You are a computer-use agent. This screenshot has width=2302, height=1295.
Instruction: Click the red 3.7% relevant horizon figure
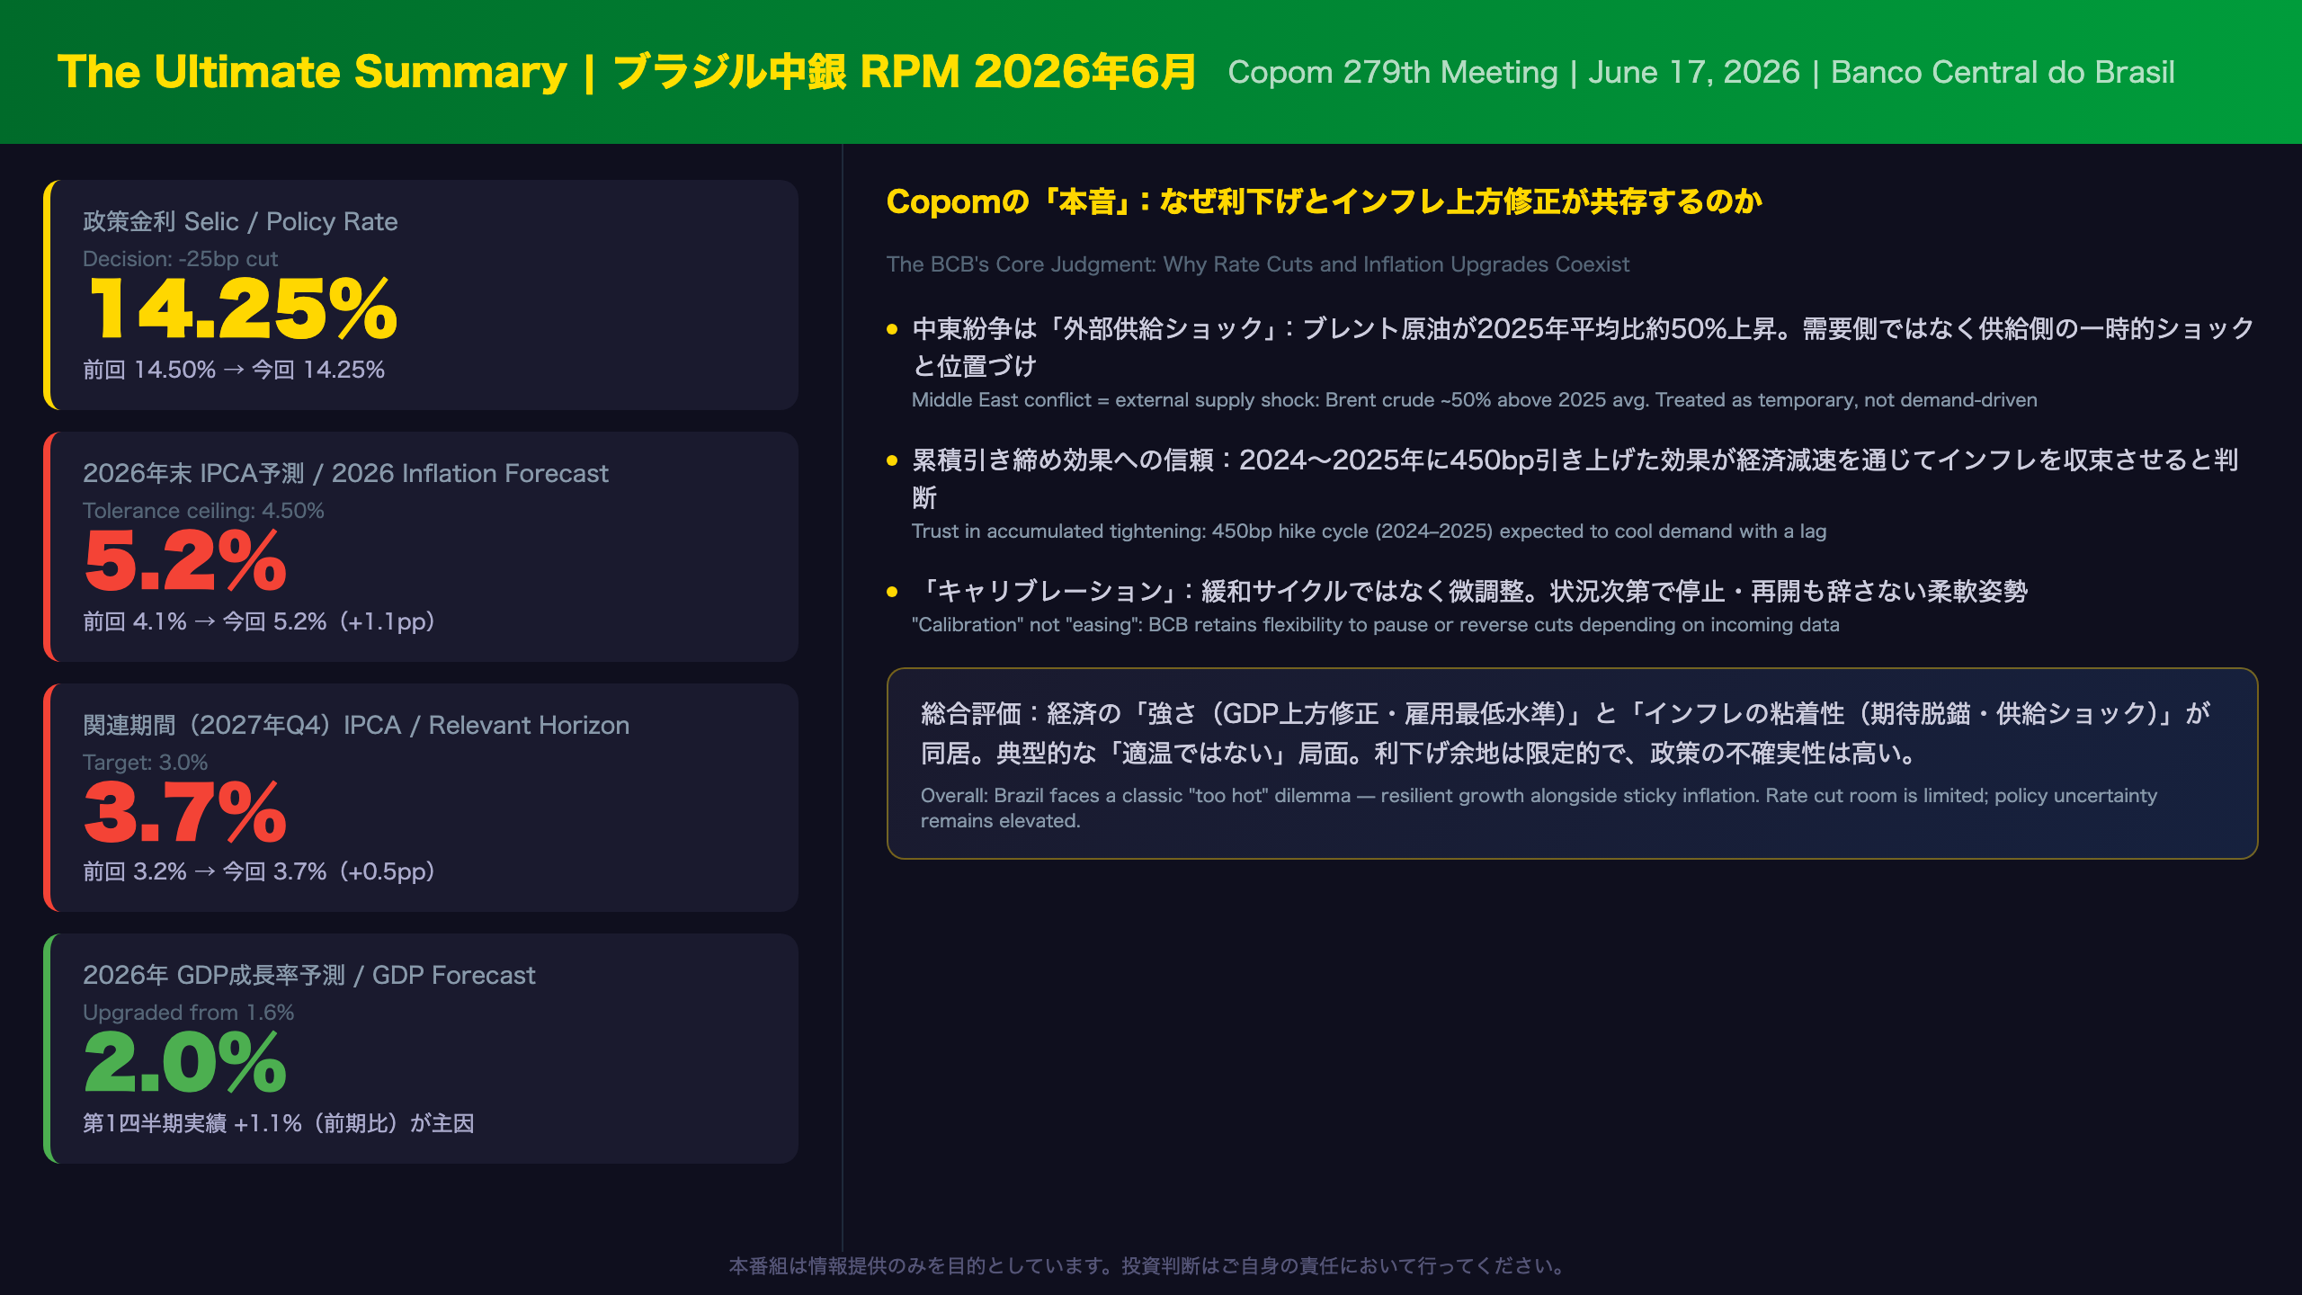coord(185,813)
